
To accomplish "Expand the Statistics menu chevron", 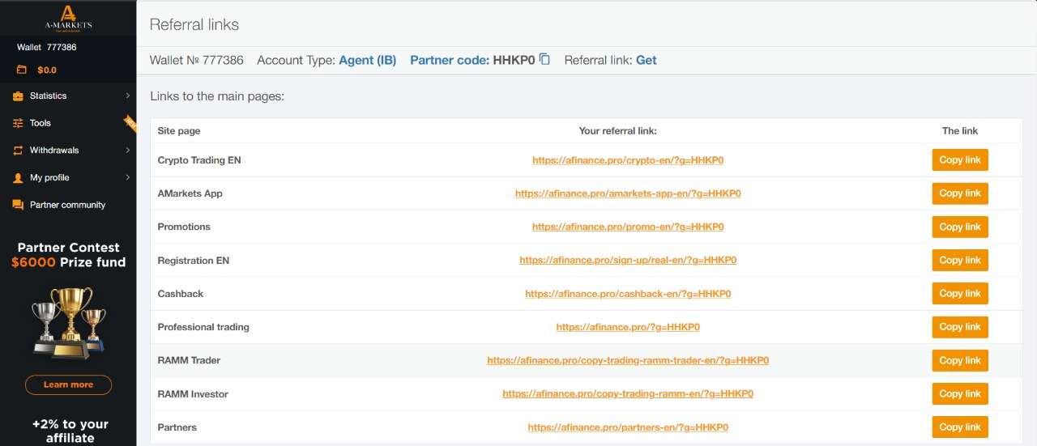I will pyautogui.click(x=128, y=96).
